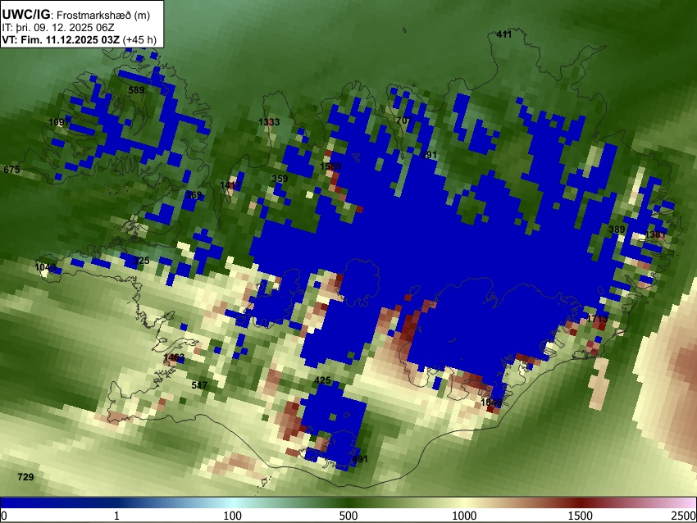Click the color scale tick label 0
This screenshot has height=523, width=697.
pos(4,516)
